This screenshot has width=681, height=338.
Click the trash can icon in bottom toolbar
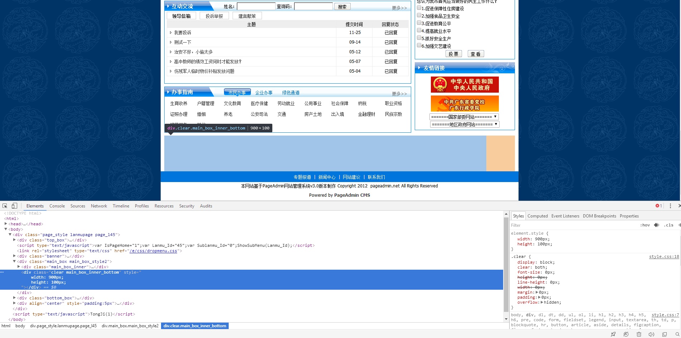tap(639, 334)
